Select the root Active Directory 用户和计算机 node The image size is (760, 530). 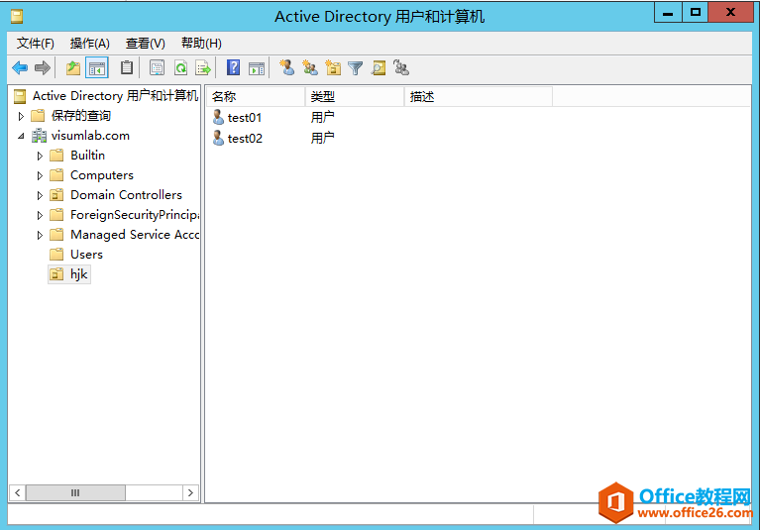(115, 95)
